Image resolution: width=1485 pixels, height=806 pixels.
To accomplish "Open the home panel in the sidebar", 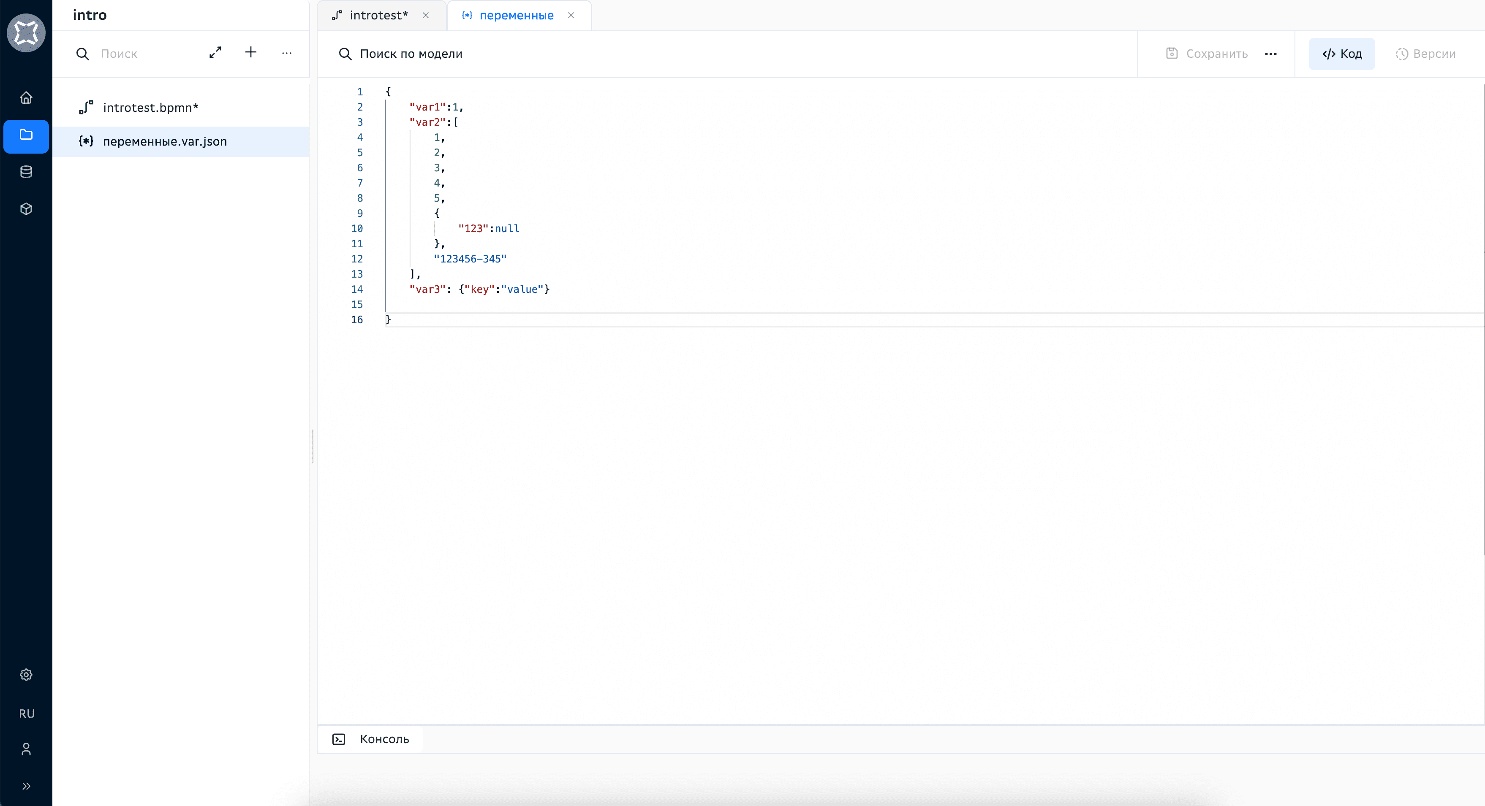I will coord(26,97).
